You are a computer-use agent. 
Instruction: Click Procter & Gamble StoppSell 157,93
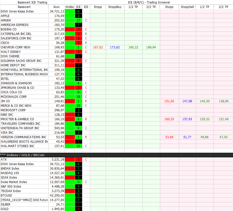[187, 119]
